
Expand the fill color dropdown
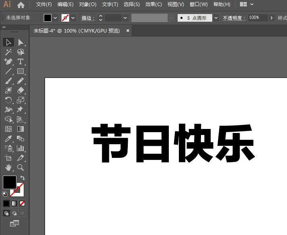[x=55, y=18]
